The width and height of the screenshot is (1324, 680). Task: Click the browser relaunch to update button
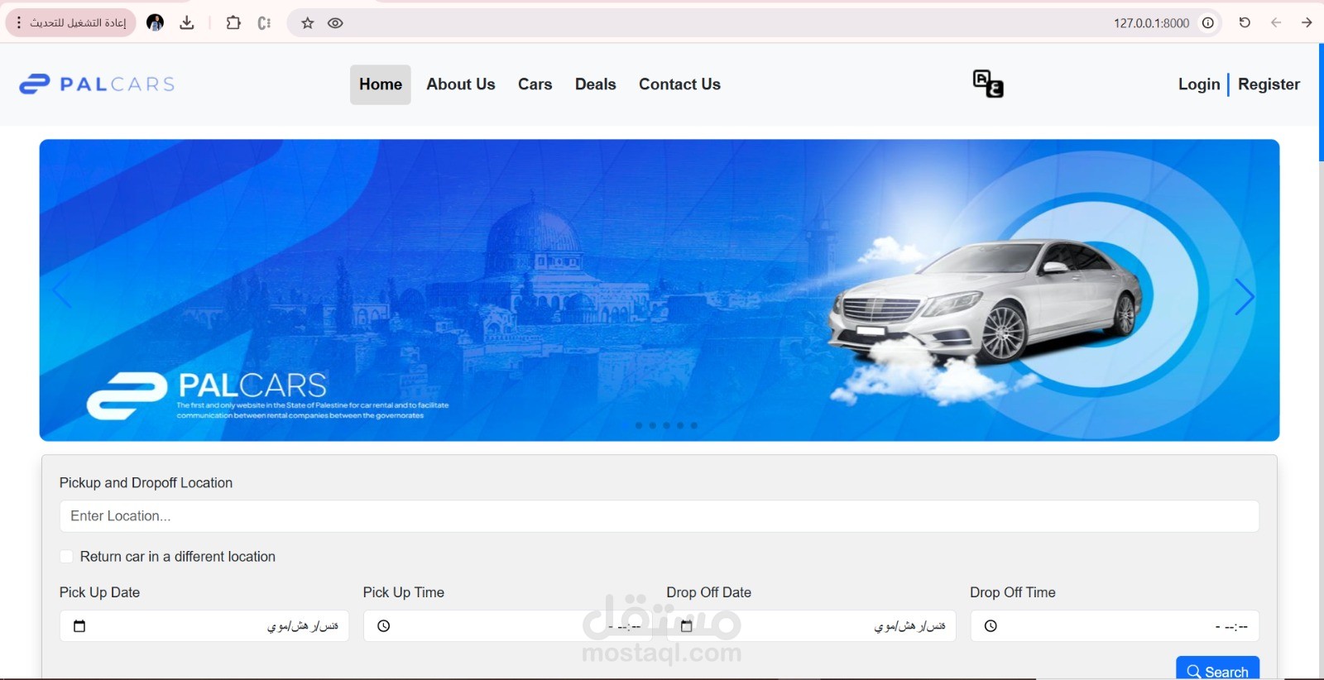70,23
